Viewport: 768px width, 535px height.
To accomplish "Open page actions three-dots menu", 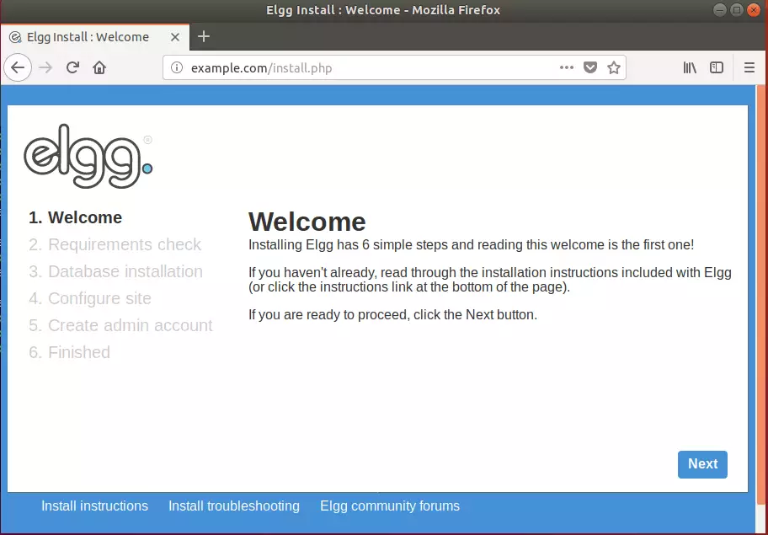I will click(x=566, y=67).
